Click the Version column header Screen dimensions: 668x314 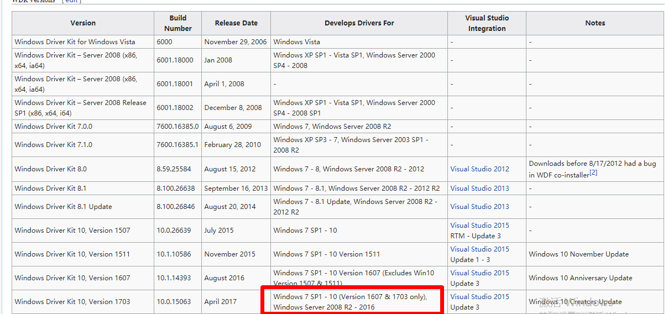pyautogui.click(x=83, y=23)
